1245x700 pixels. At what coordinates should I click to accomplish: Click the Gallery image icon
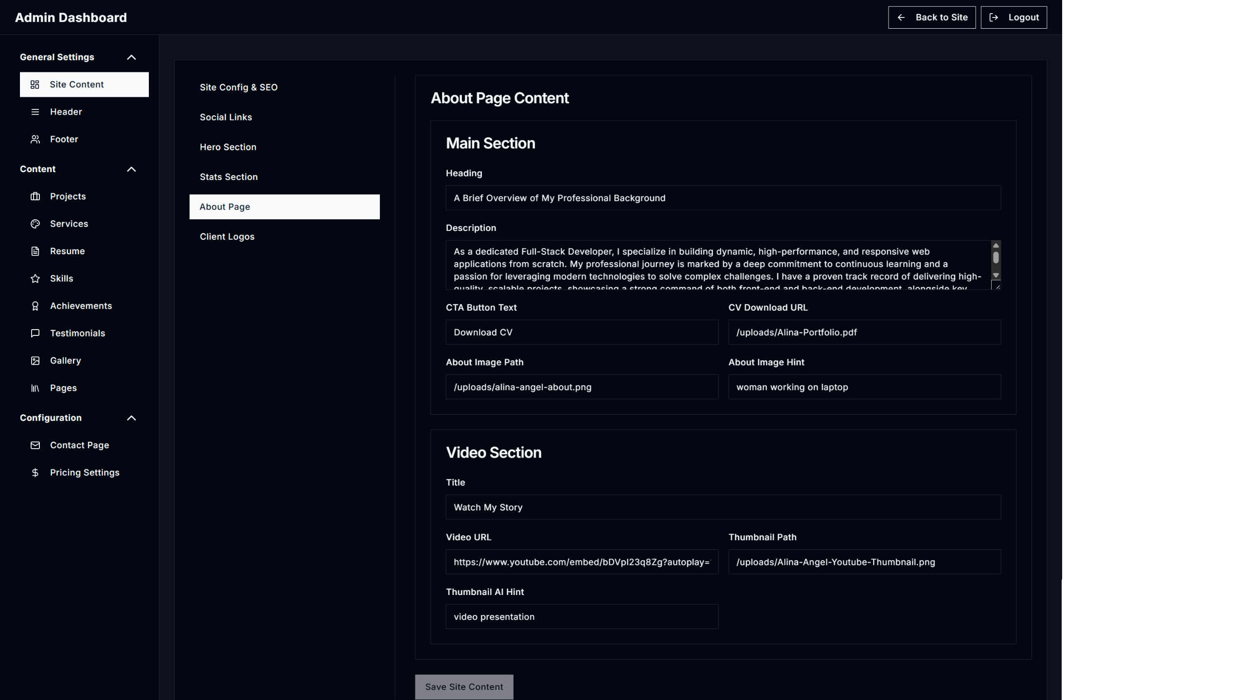coord(35,360)
